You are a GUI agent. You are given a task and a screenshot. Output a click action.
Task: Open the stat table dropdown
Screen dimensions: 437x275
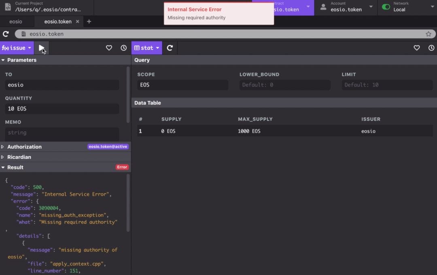click(x=146, y=48)
